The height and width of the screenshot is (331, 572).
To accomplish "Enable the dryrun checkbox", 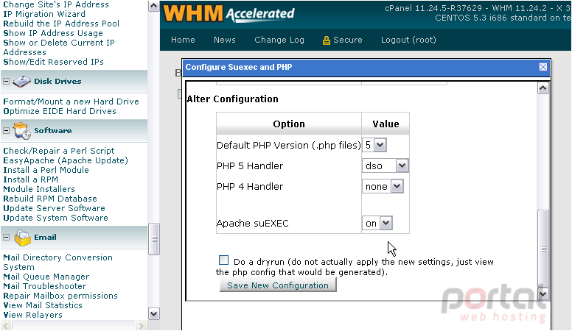I will [x=223, y=260].
